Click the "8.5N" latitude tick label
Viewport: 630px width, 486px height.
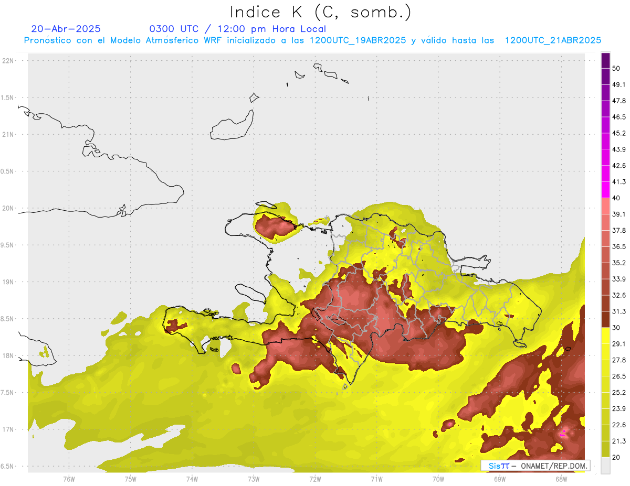(x=8, y=319)
